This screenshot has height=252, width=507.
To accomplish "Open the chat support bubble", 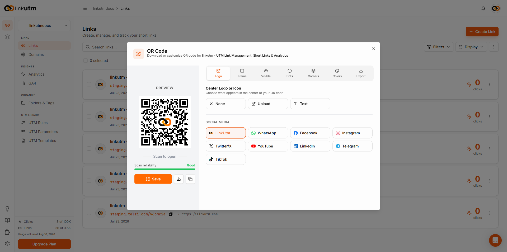I will tap(495, 240).
